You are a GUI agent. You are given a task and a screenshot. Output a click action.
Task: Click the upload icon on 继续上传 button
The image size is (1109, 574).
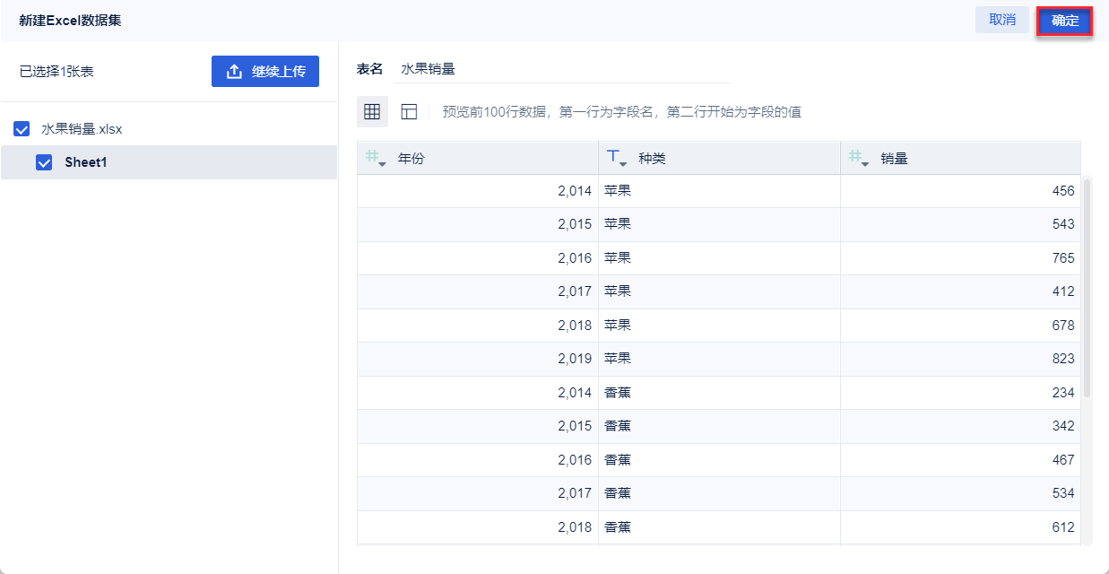click(x=234, y=72)
